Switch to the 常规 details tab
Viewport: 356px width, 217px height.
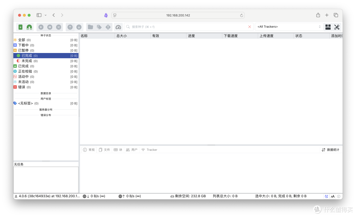(89, 149)
